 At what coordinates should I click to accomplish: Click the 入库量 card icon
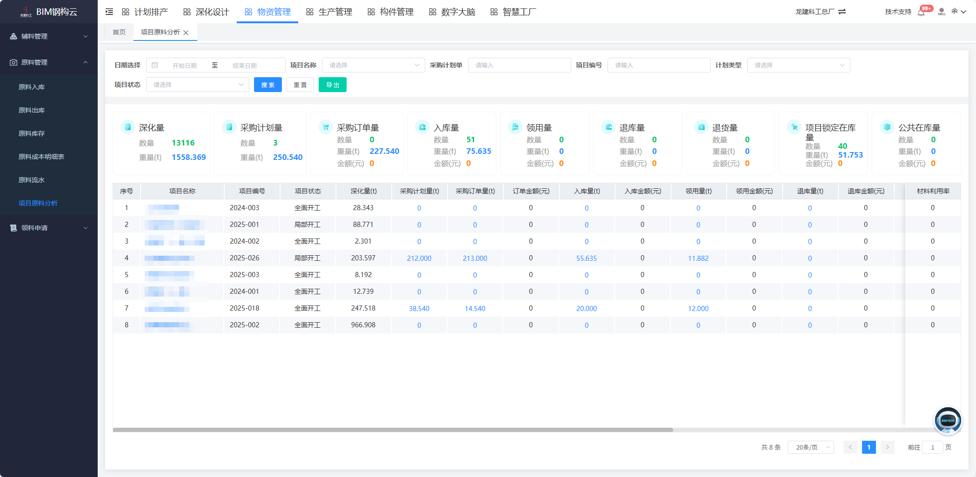(422, 127)
